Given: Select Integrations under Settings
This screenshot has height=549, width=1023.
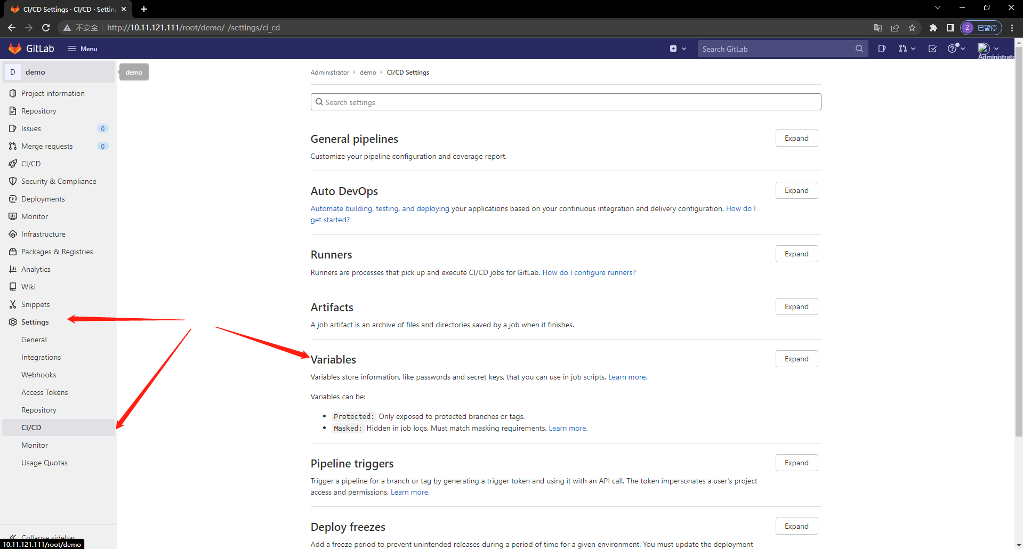Looking at the screenshot, I should [x=59, y=357].
